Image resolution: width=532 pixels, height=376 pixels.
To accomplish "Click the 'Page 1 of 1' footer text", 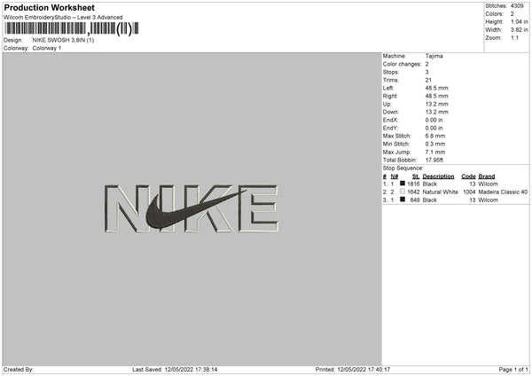I will point(513,369).
